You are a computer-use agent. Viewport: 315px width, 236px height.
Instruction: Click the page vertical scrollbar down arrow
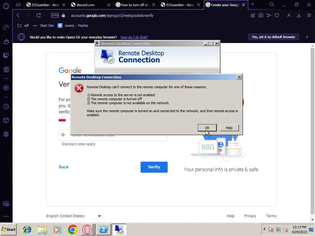[x=313, y=220]
